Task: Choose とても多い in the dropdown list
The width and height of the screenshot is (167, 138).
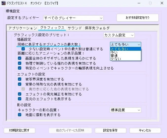Action: point(126,49)
